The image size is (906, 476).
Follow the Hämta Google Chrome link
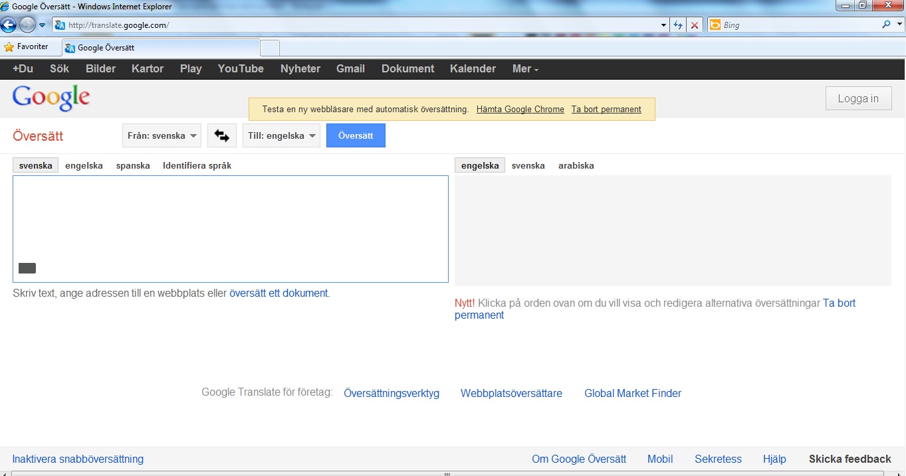pos(520,110)
